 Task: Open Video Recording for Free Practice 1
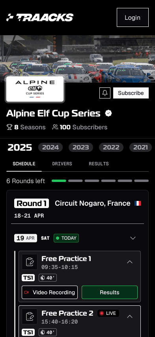(50, 292)
